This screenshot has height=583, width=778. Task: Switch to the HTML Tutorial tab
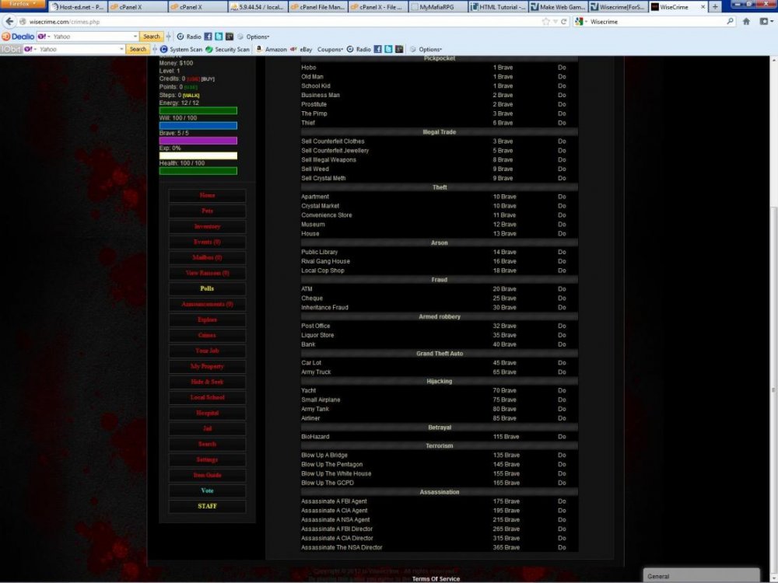tap(497, 7)
